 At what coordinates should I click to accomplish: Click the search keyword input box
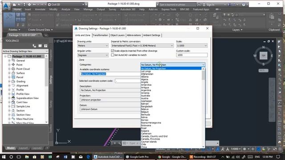pos(177,5)
